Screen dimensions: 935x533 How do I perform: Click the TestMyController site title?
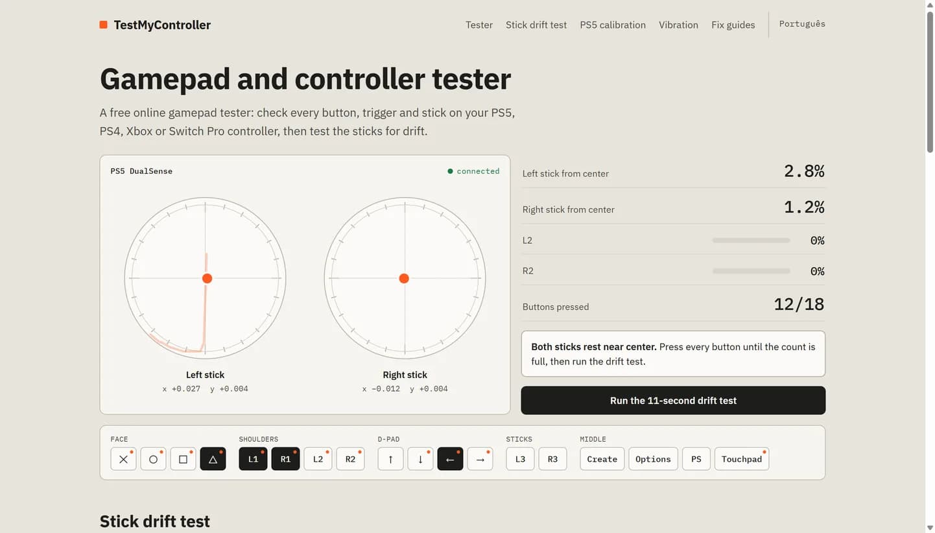162,25
